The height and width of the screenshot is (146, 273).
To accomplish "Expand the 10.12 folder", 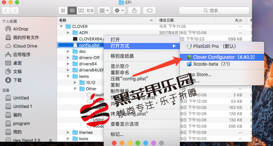I will point(75,82).
